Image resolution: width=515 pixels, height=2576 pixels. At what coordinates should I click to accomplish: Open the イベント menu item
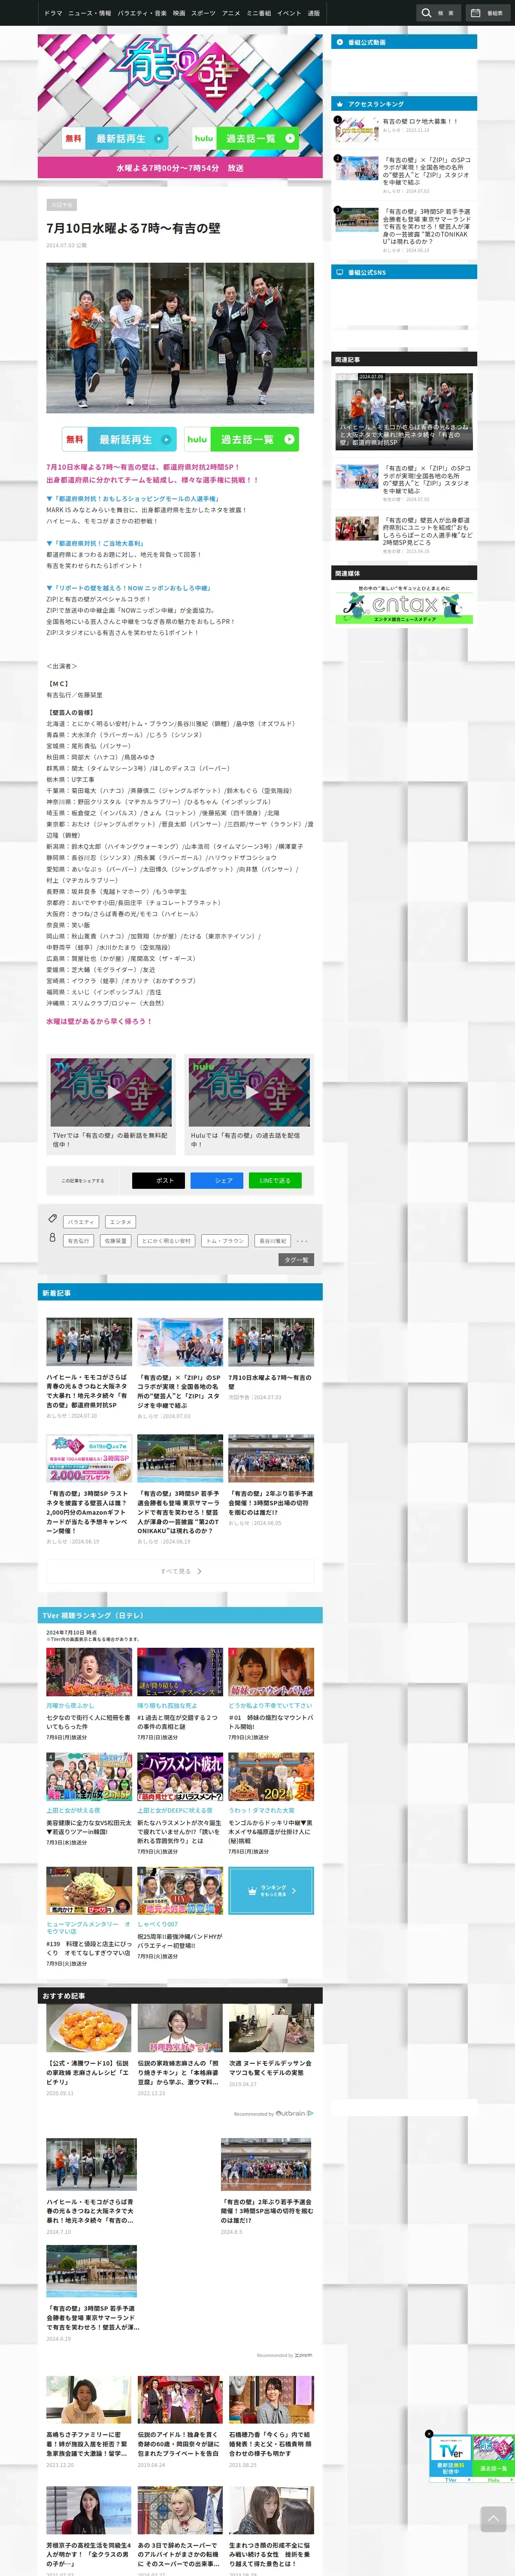(x=289, y=13)
